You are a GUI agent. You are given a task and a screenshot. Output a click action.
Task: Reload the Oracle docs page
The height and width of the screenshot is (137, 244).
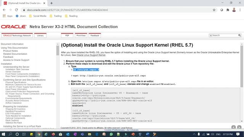16,10
